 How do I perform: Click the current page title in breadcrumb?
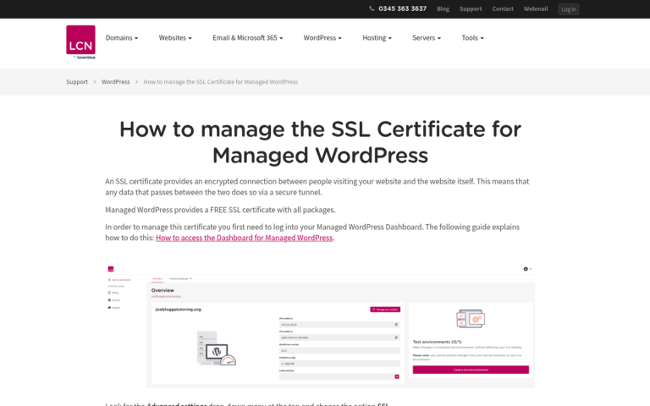click(x=221, y=82)
